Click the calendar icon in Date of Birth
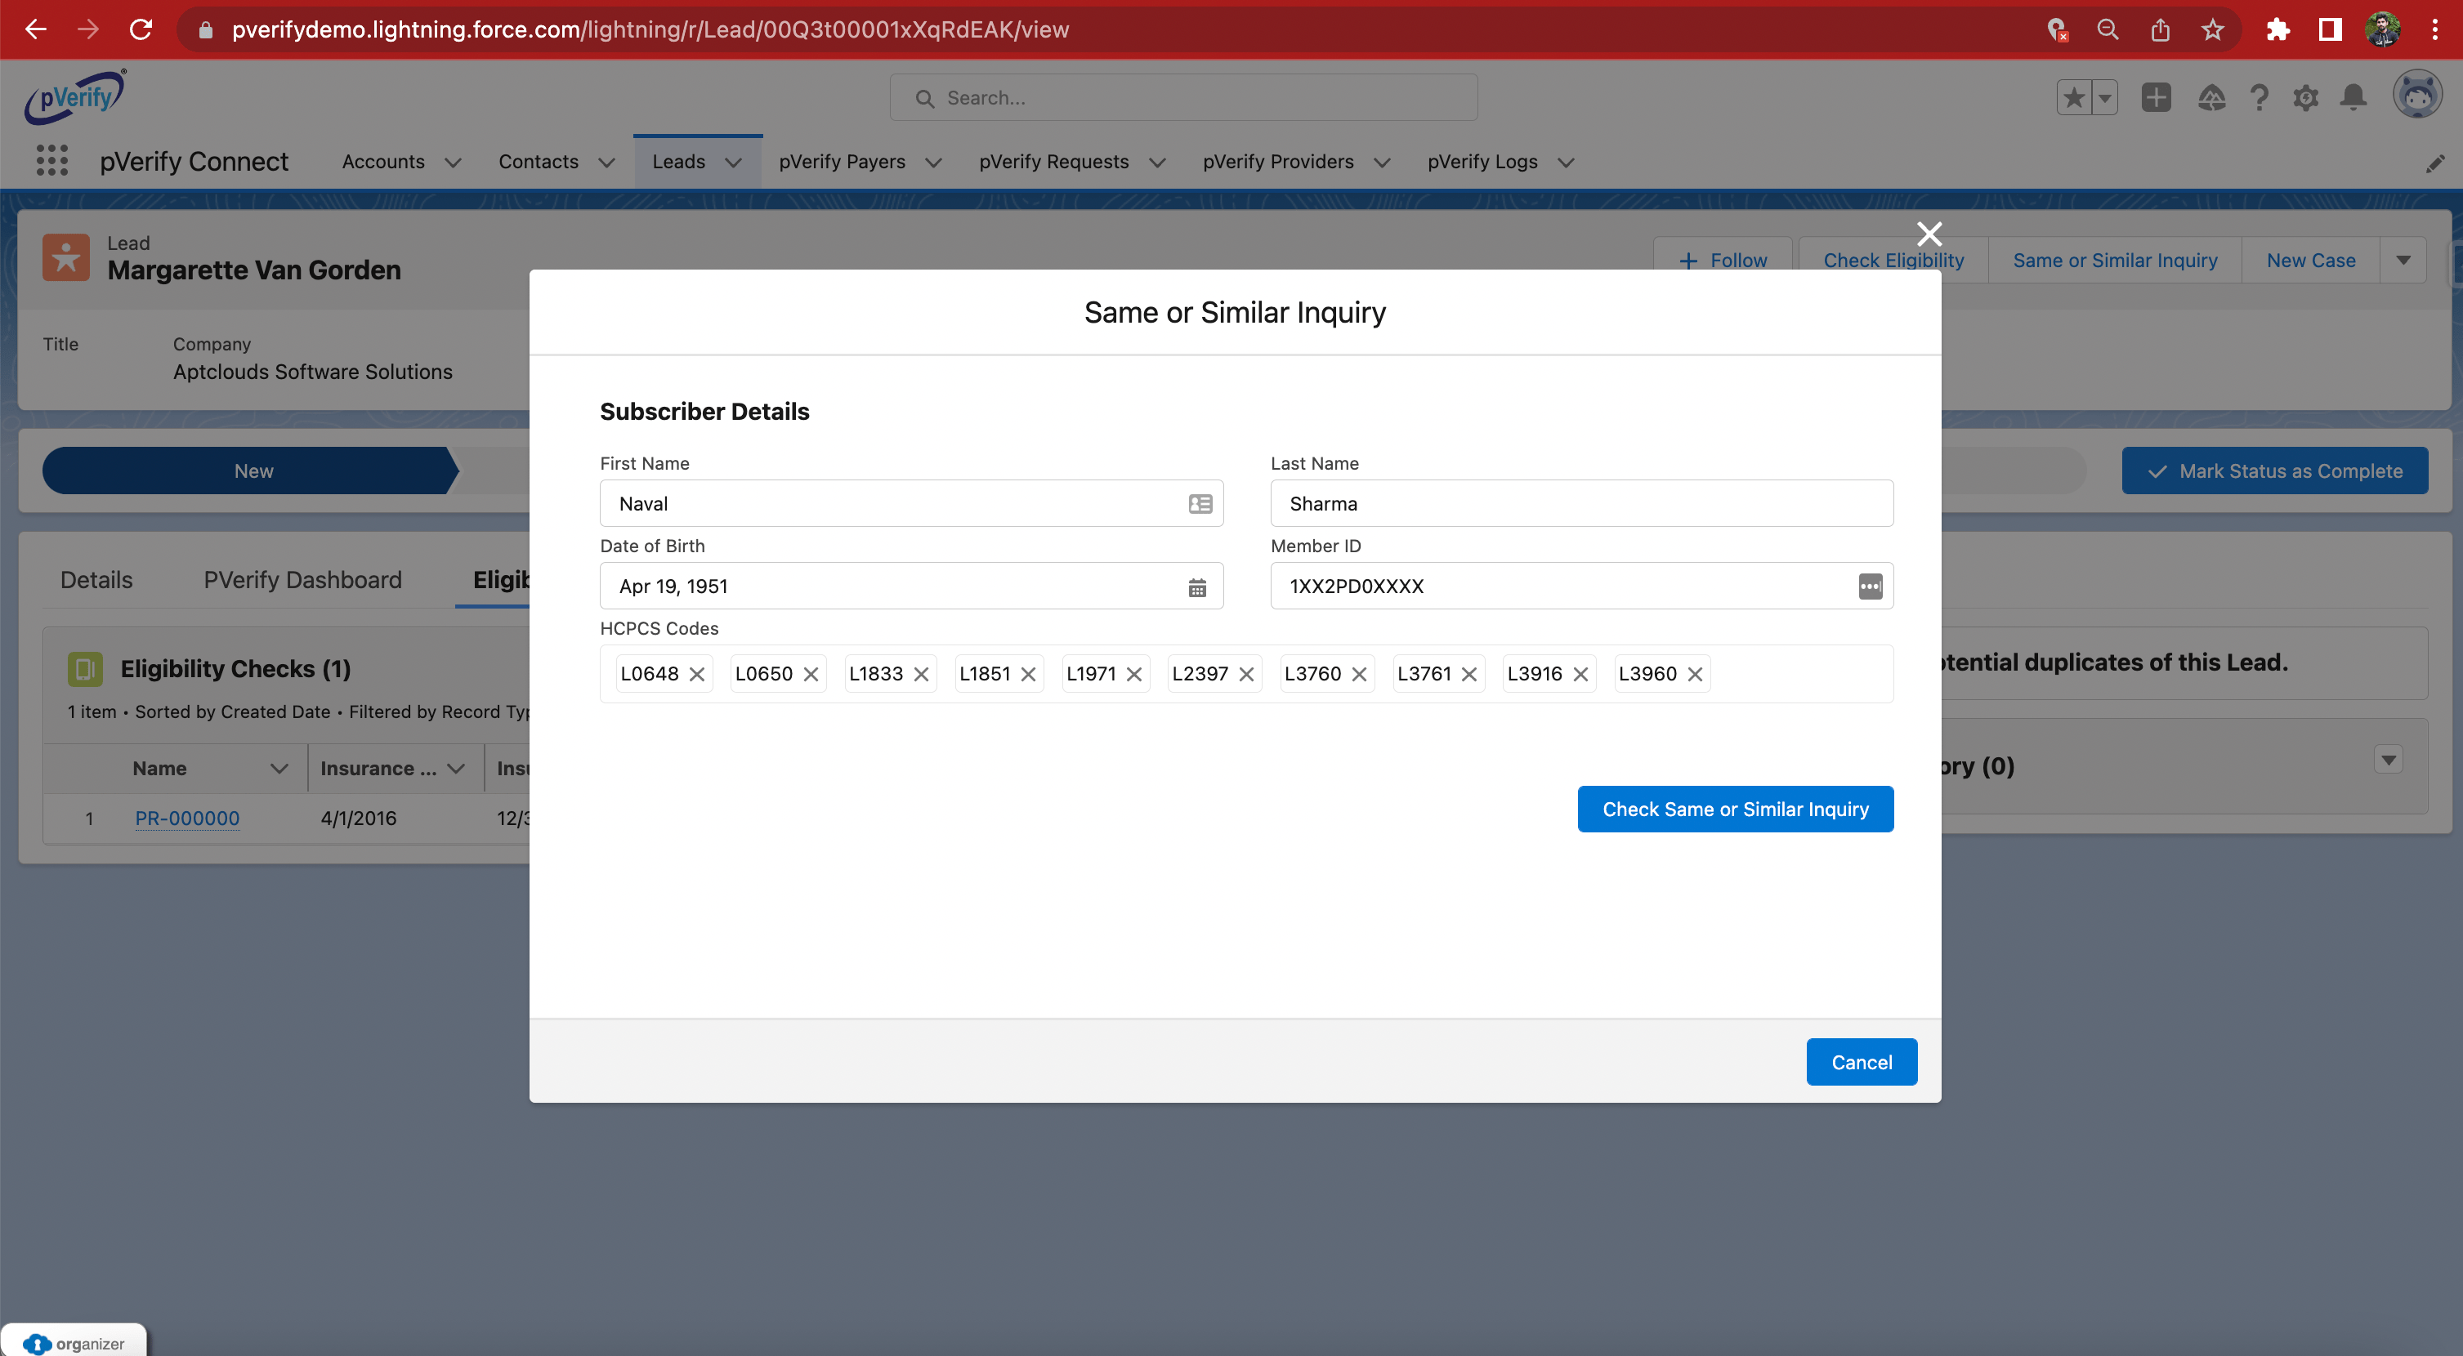This screenshot has width=2463, height=1356. point(1196,587)
